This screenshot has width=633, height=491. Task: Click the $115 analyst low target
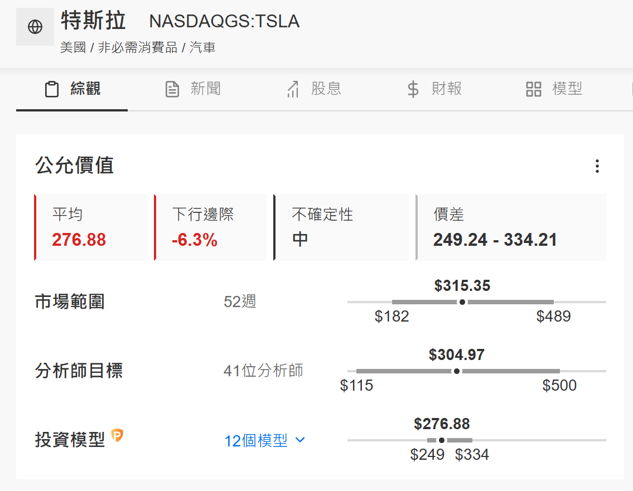pyautogui.click(x=356, y=385)
